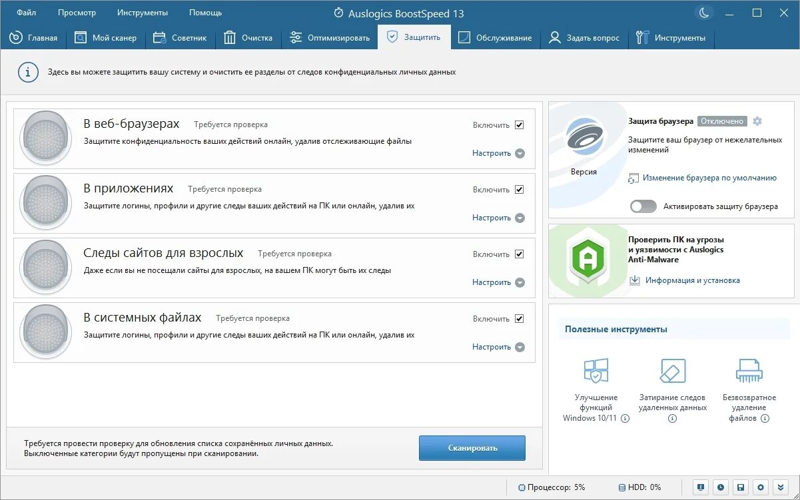This screenshot has height=500, width=800.
Task: Click the Процессор: 5% indicator
Action: click(552, 487)
